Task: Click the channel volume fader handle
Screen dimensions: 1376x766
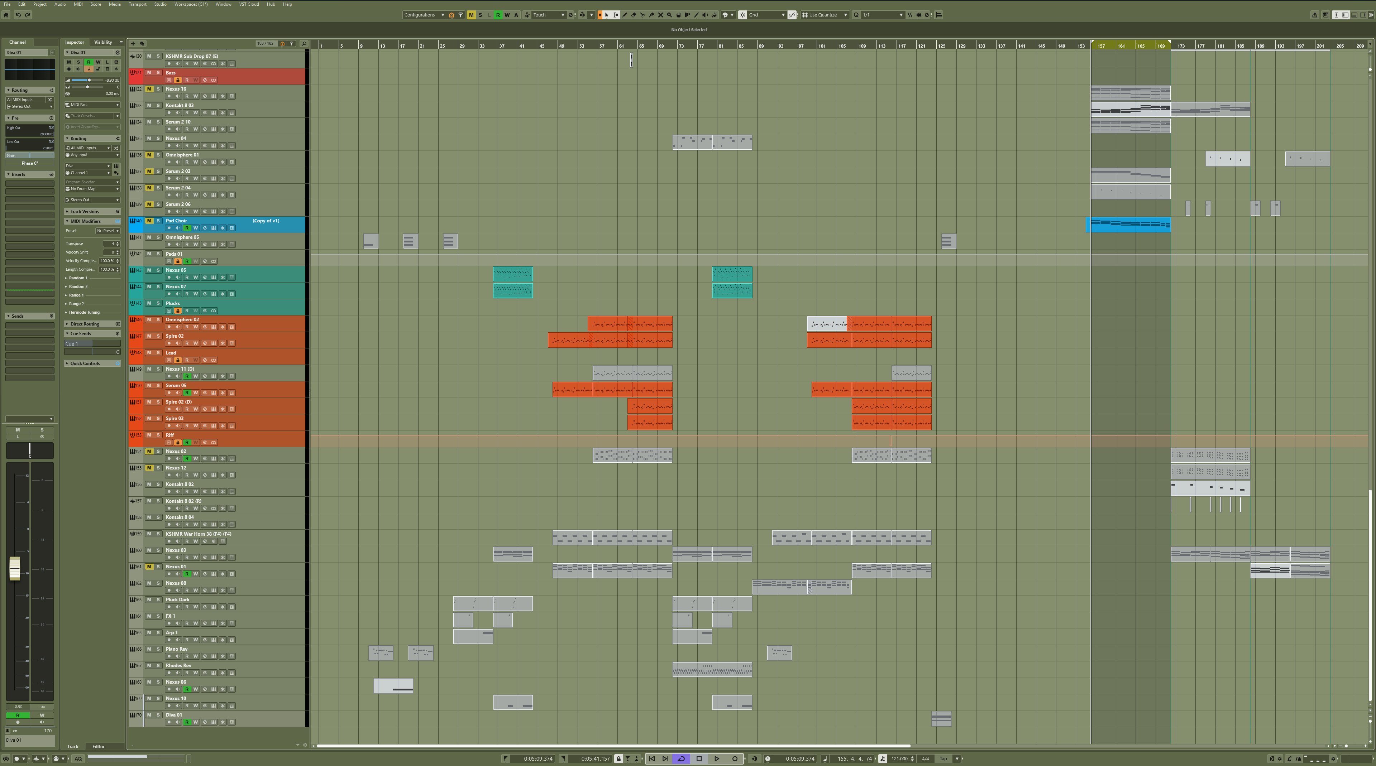Action: tap(15, 568)
